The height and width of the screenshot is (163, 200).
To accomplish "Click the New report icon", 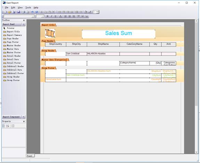I will click(5, 12).
